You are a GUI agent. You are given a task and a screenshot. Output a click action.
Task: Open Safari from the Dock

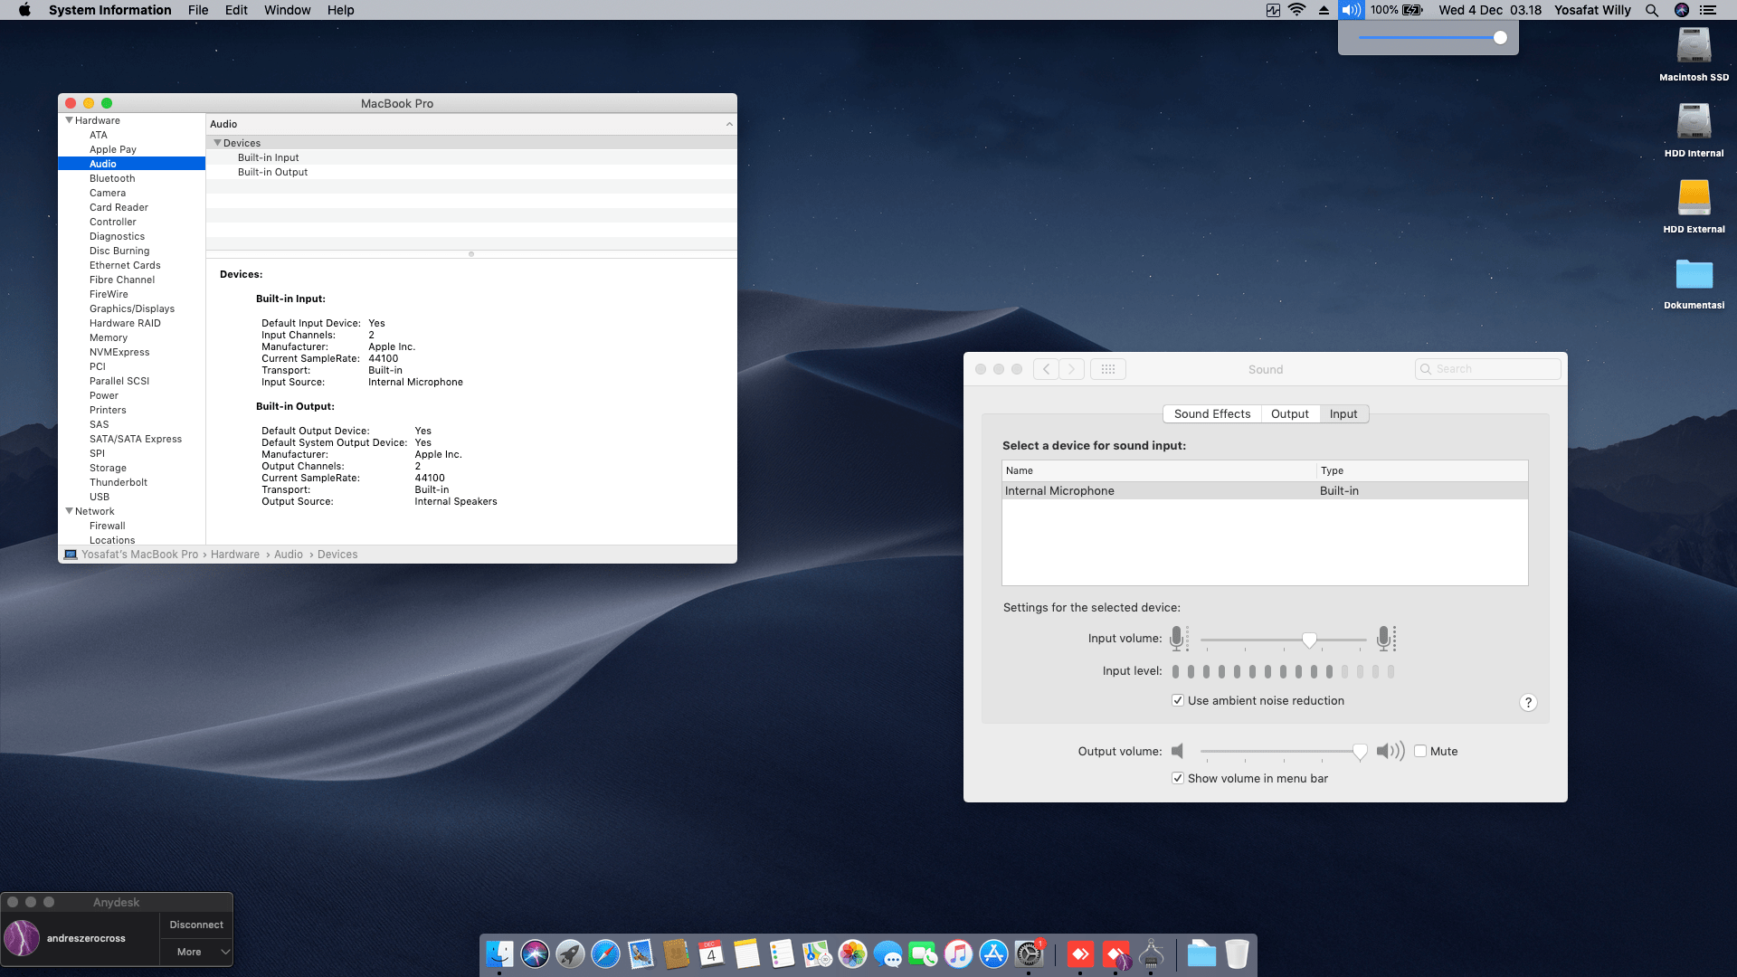[x=604, y=954]
